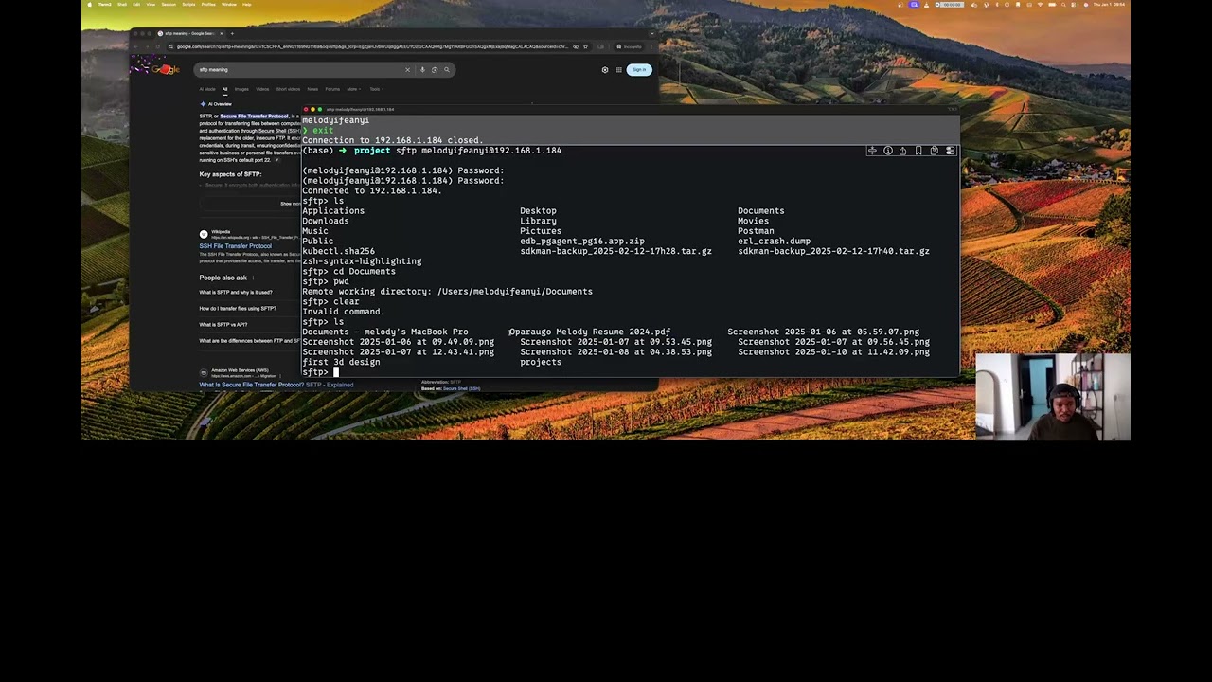This screenshot has width=1212, height=682.
Task: Expand the Tools dropdown in Google
Action: point(377,89)
